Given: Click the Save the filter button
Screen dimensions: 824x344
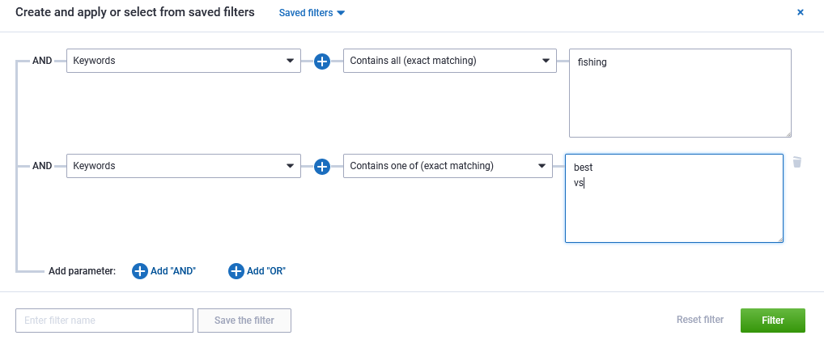Looking at the screenshot, I should (244, 321).
